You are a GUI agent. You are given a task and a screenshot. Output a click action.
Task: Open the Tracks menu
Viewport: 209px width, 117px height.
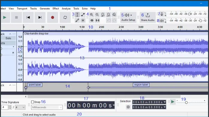coord(34,9)
